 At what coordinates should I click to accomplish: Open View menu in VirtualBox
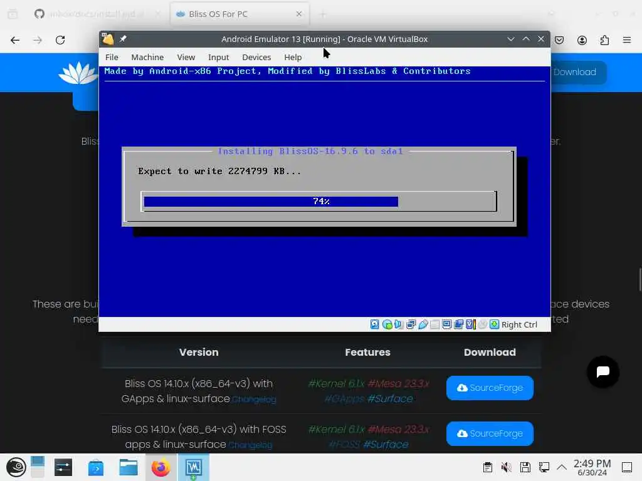186,57
